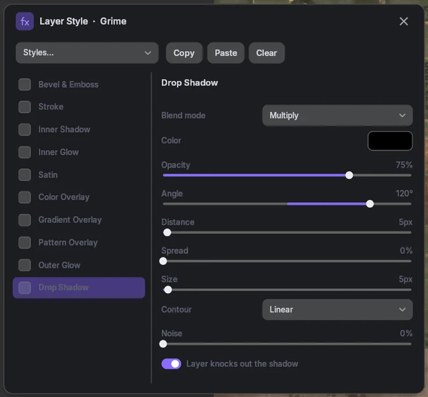The image size is (428, 397).
Task: Select the Color Overlay effect label
Action: click(64, 197)
